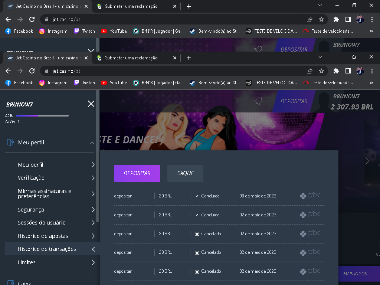Close the BRUNOW7 sidebar with the X

coord(91,104)
